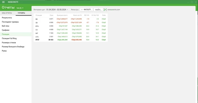198x103 pixels.
Task: Open the Бай-ины report
Action: [x=5, y=26]
